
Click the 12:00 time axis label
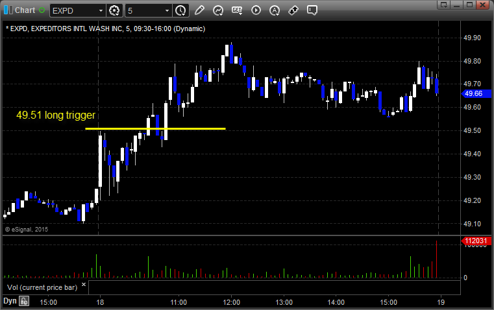pyautogui.click(x=231, y=302)
